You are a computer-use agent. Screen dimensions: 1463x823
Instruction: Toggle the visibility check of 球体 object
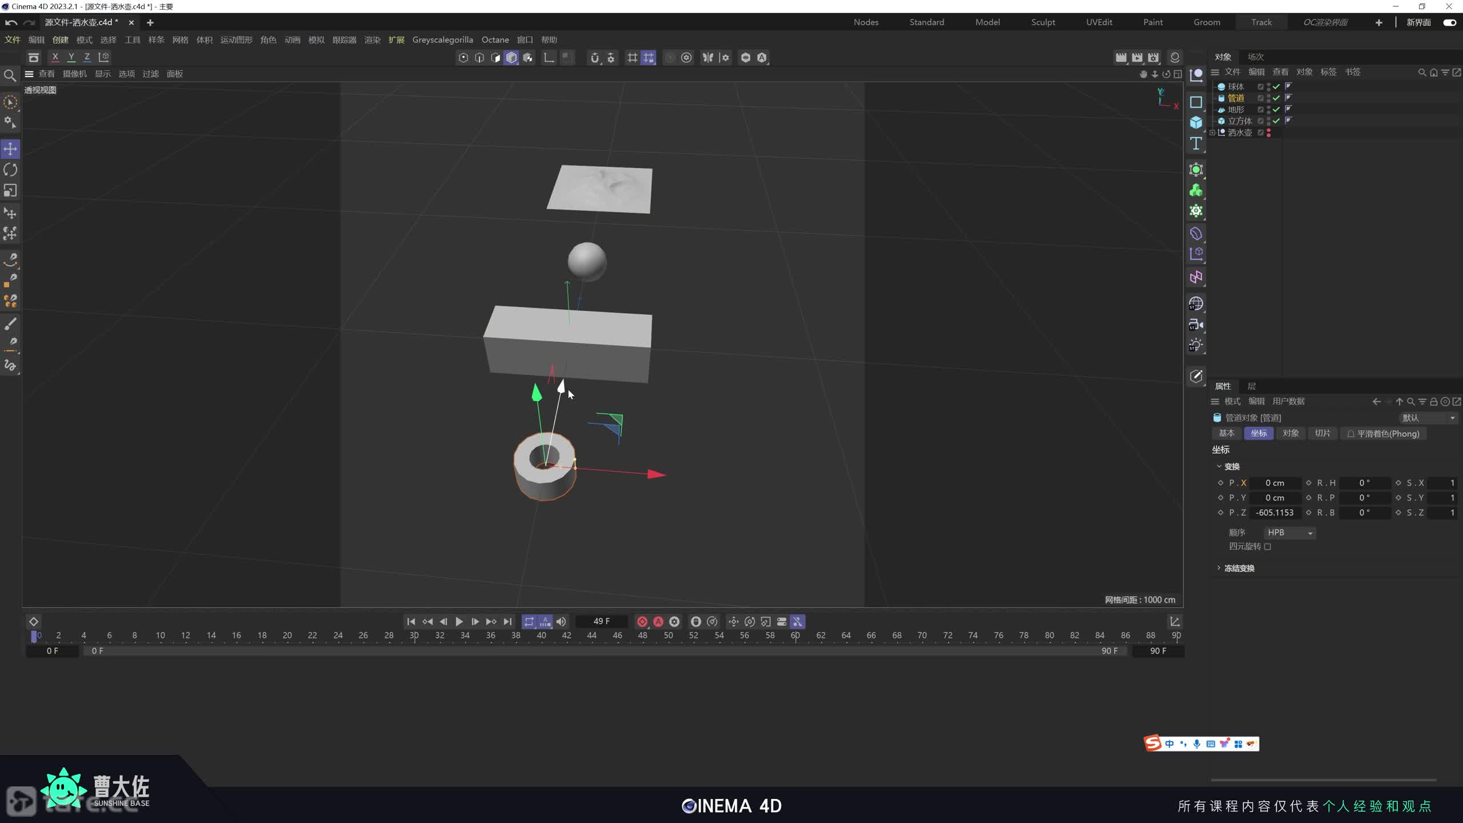pyautogui.click(x=1276, y=86)
